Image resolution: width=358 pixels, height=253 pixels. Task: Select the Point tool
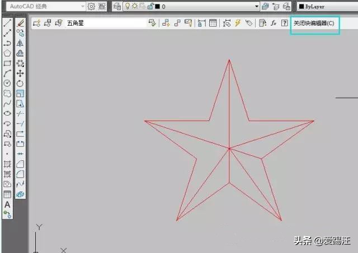pyautogui.click(x=7, y=154)
